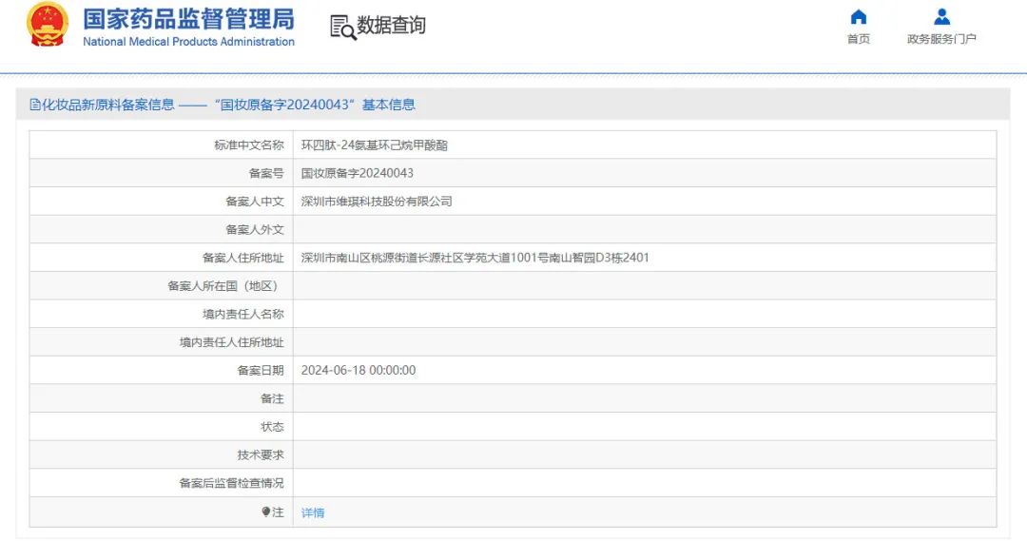The image size is (1027, 541).
Task: Select the name 环四肽-24氨基环己烷甲酸酯
Action: coord(374,145)
